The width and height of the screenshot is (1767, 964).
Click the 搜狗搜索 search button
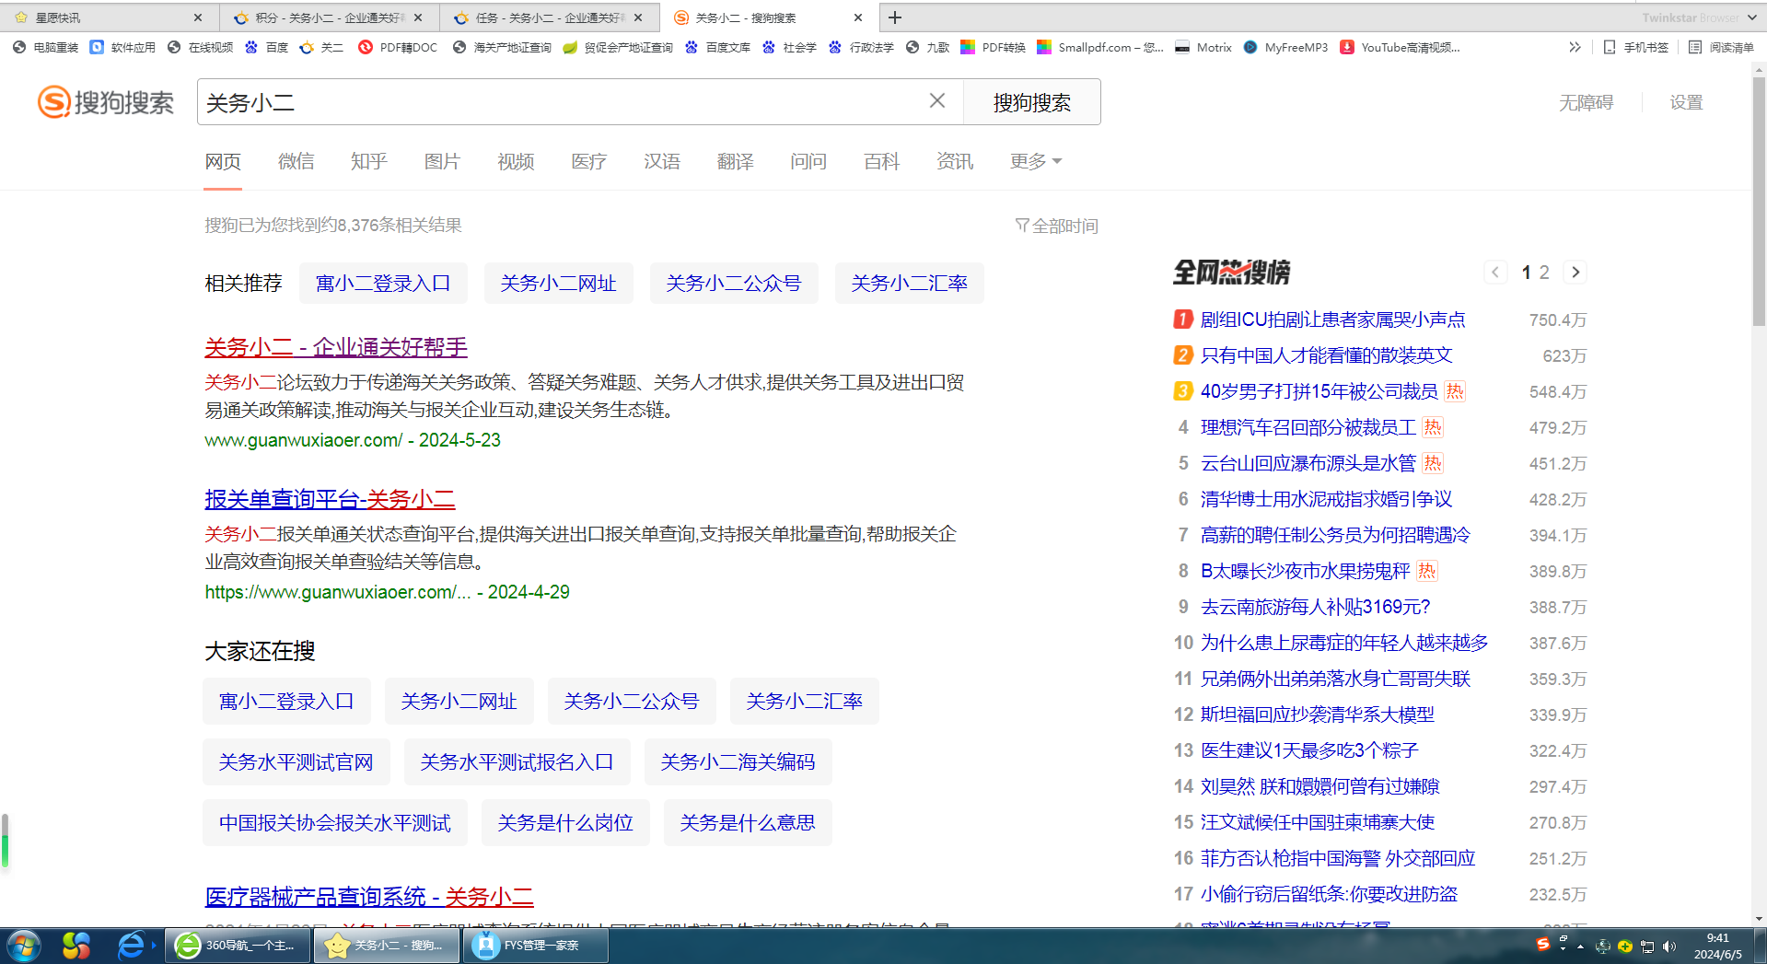coord(1031,102)
